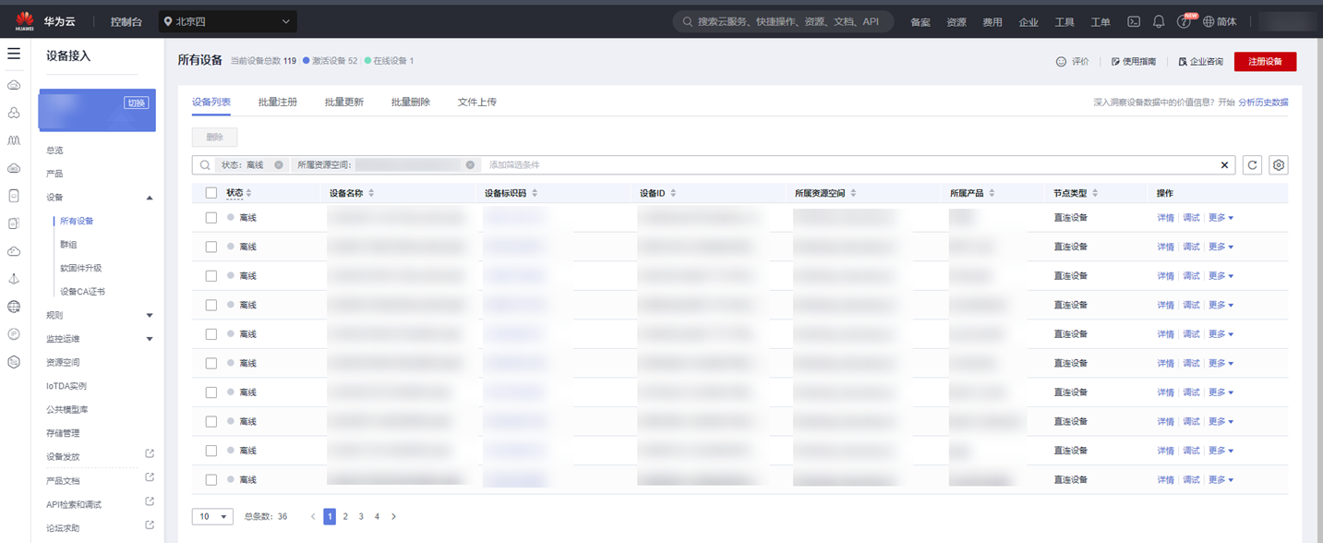The height and width of the screenshot is (543, 1323).
Task: Open the 备案 top menu
Action: coord(920,22)
